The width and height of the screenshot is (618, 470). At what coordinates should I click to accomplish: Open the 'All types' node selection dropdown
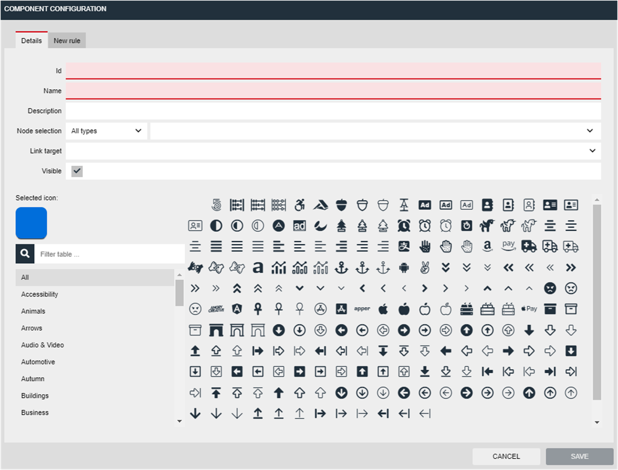106,131
